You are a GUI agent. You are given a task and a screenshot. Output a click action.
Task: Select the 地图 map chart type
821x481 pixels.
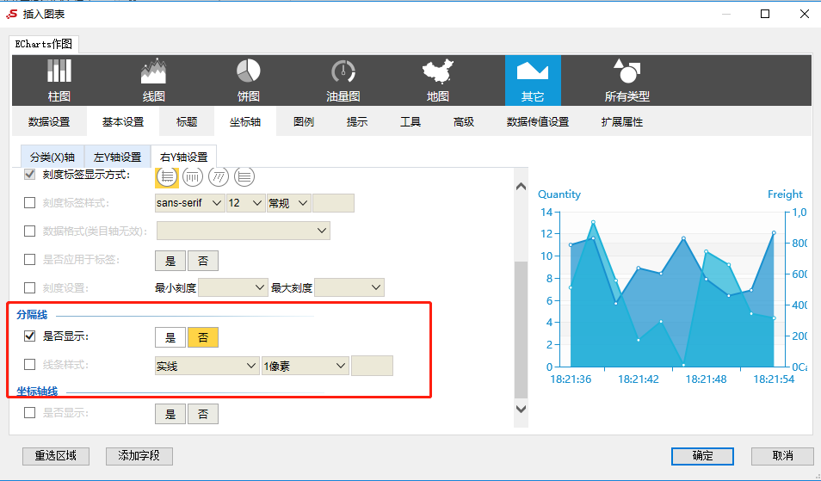click(x=438, y=81)
